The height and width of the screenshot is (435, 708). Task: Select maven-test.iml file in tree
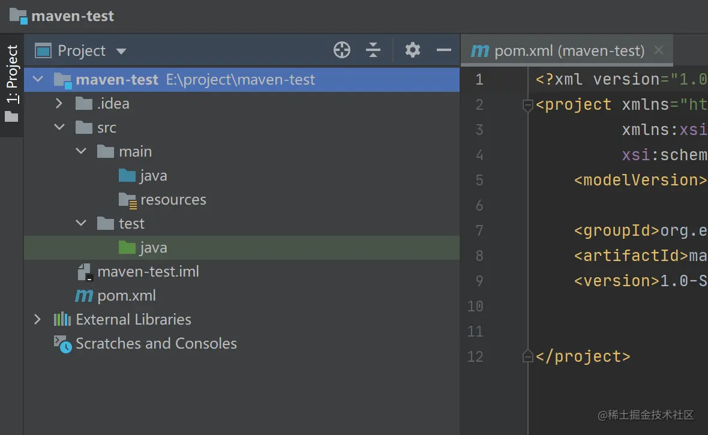point(148,272)
